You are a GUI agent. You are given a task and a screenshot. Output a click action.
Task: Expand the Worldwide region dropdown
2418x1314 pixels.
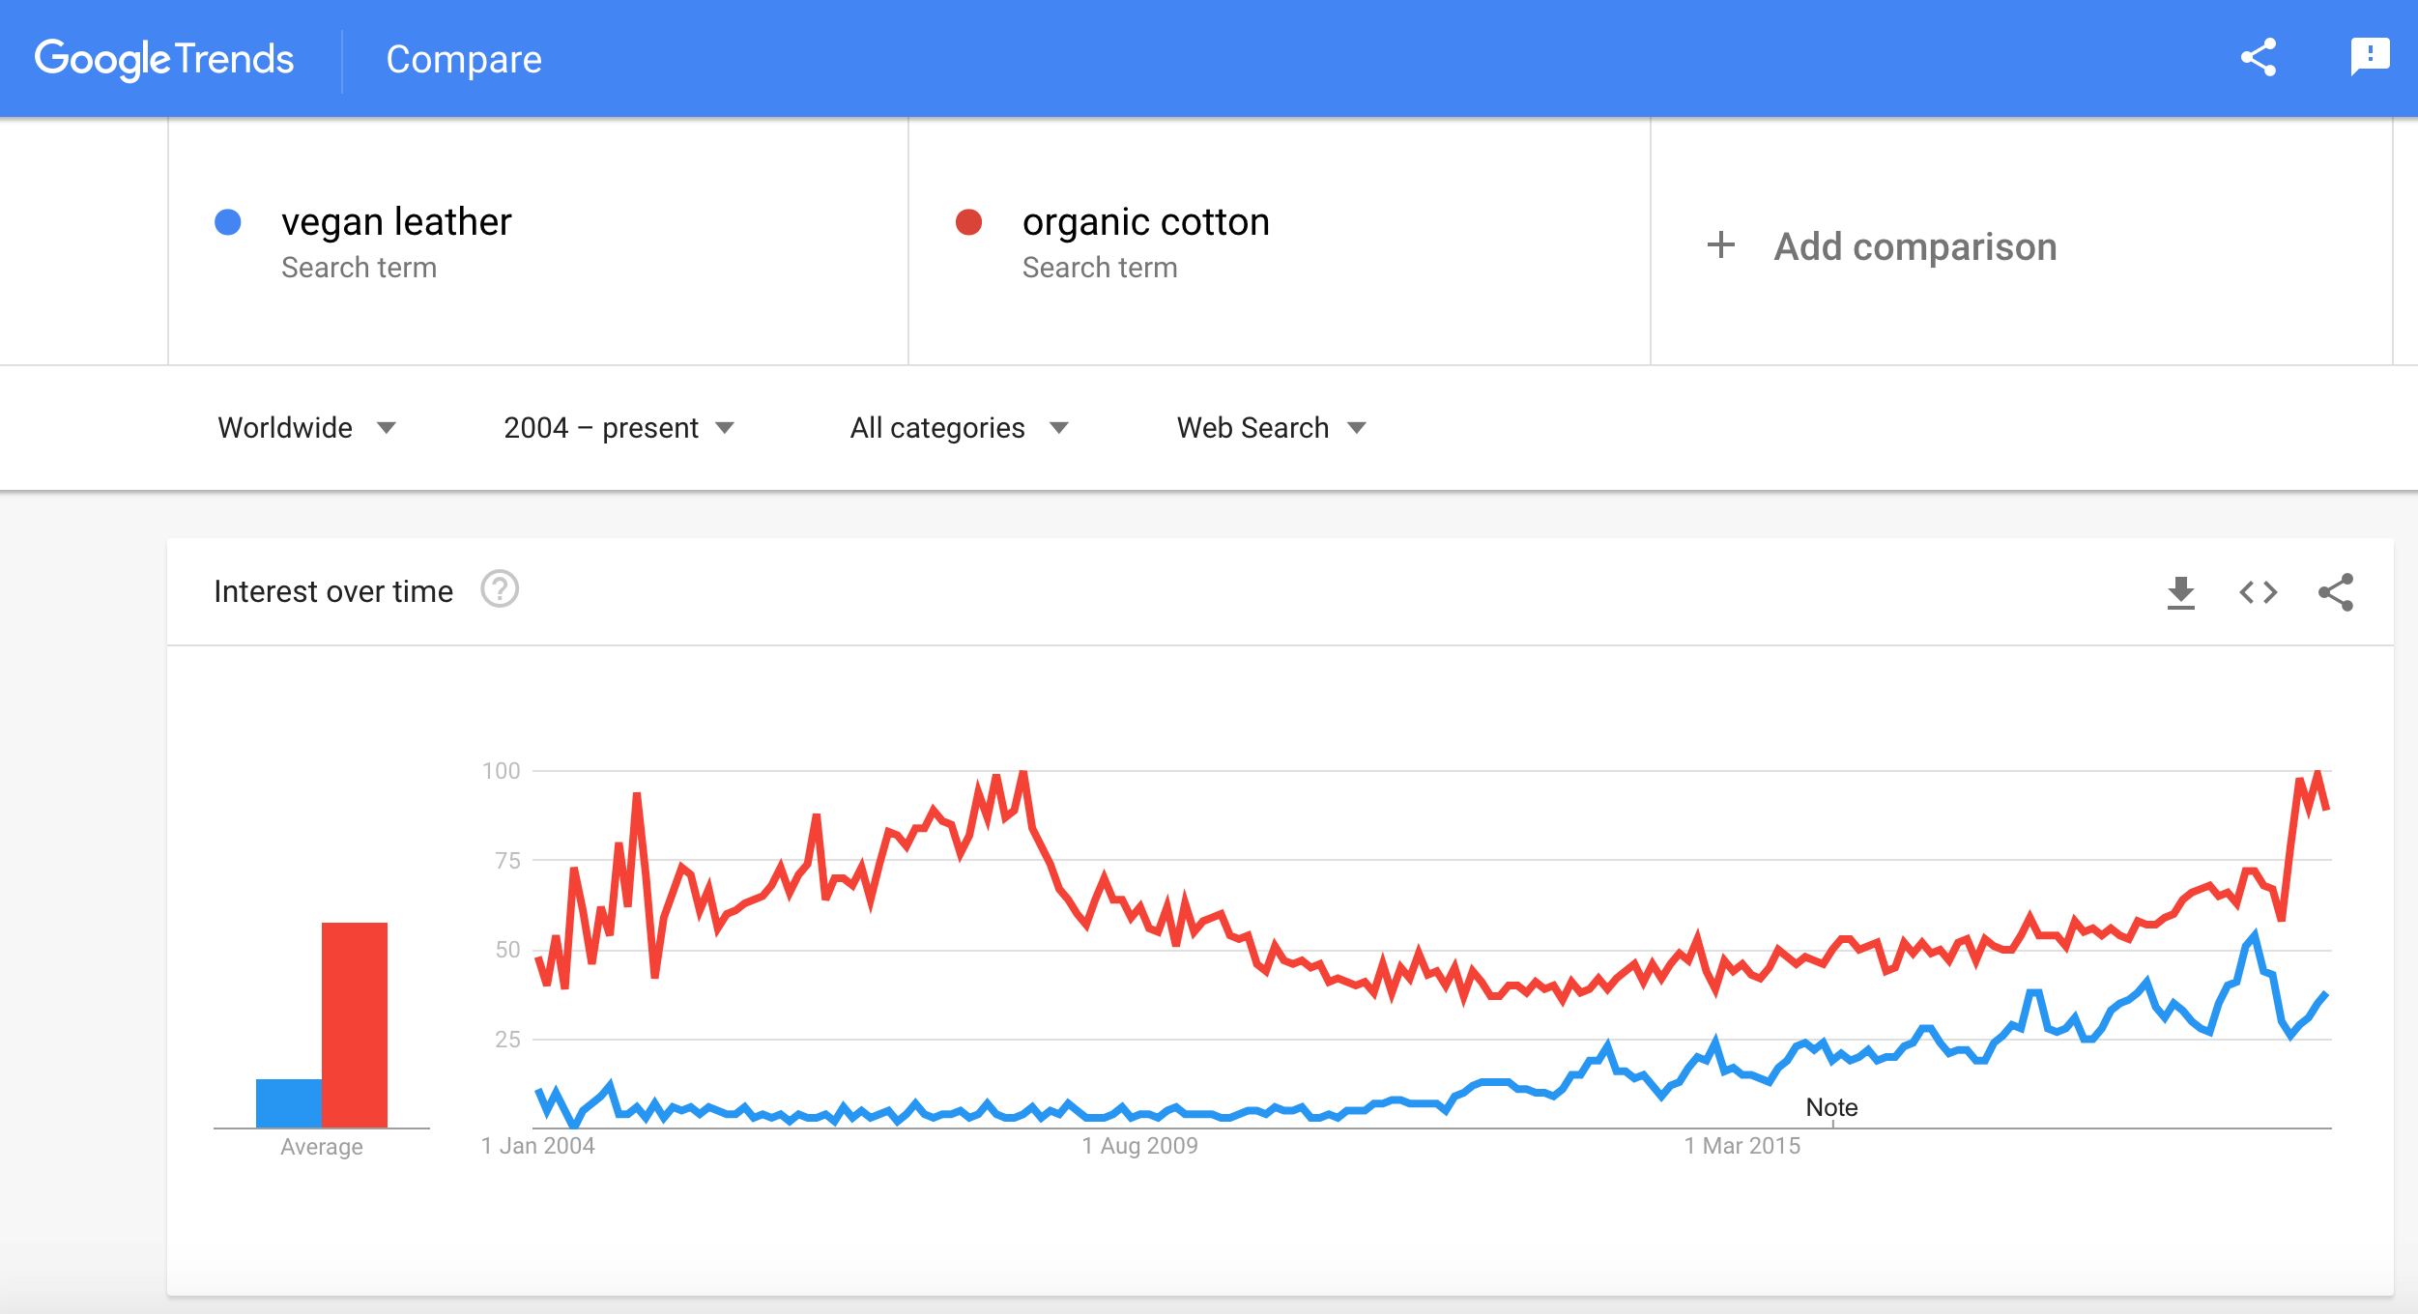click(x=306, y=428)
